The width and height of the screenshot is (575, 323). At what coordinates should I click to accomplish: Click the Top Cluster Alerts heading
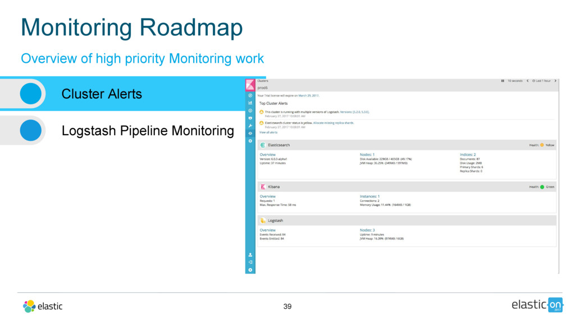273,104
